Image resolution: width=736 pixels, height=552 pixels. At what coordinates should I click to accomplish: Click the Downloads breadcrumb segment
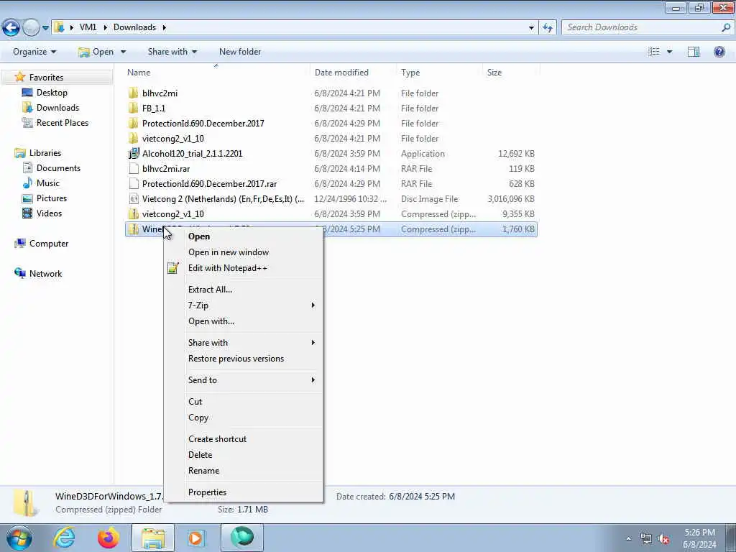tap(134, 27)
